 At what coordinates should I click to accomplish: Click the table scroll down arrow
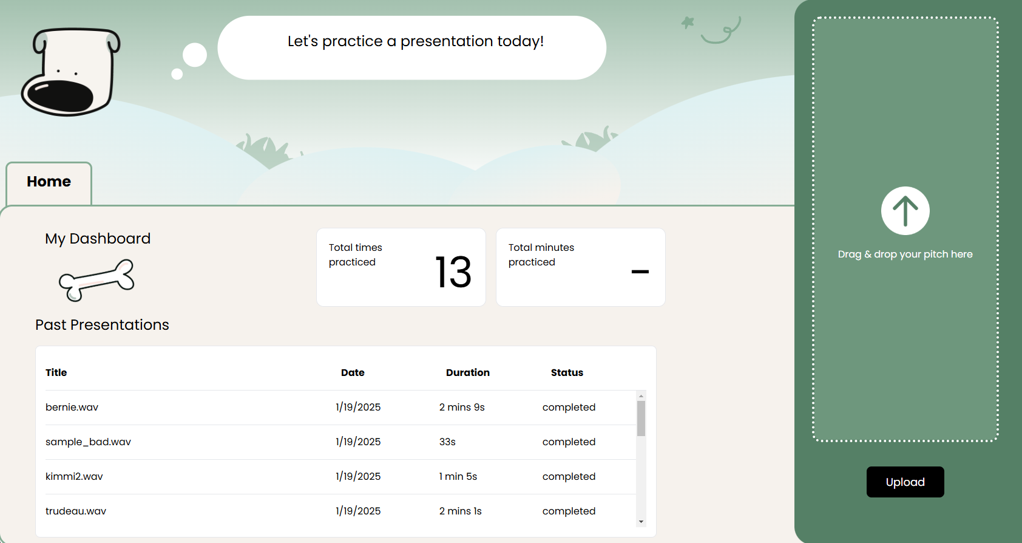pos(641,522)
